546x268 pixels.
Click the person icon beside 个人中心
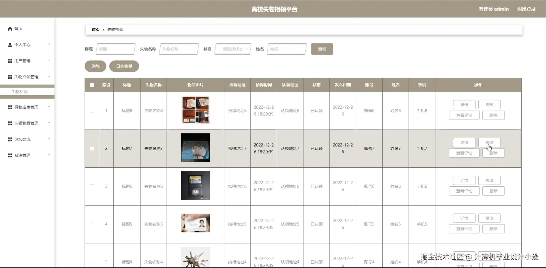click(10, 45)
